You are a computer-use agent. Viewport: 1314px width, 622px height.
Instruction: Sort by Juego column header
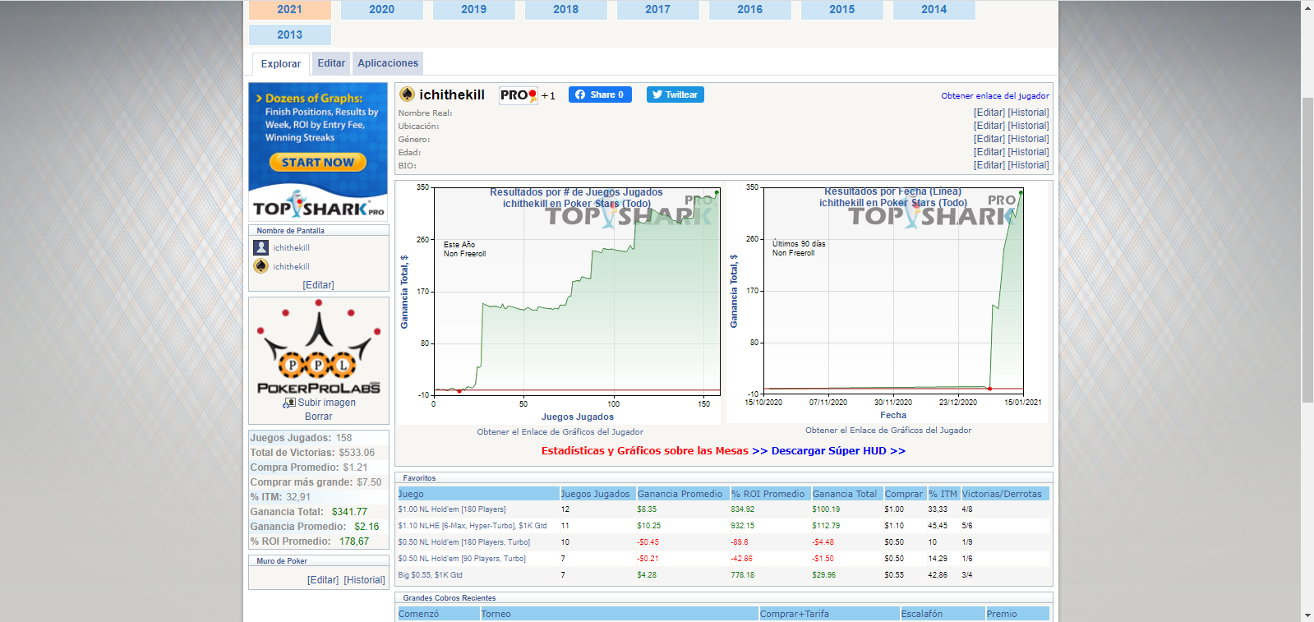478,494
